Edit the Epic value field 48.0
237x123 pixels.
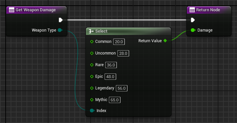click(x=110, y=77)
